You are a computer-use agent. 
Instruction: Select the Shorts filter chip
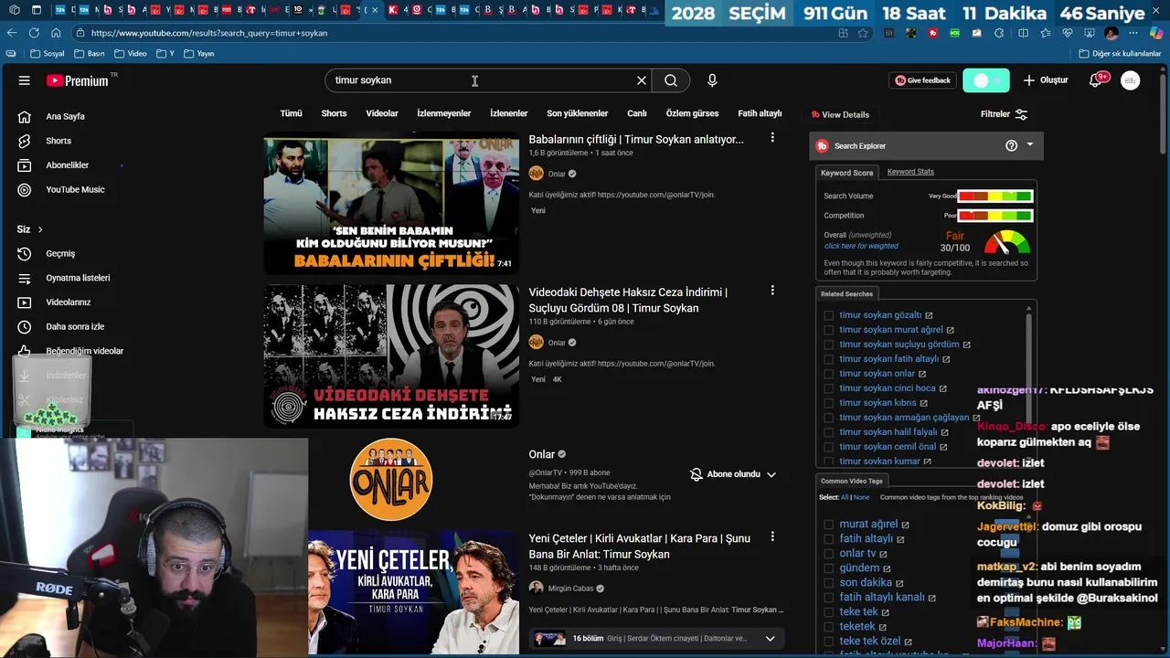tap(334, 113)
